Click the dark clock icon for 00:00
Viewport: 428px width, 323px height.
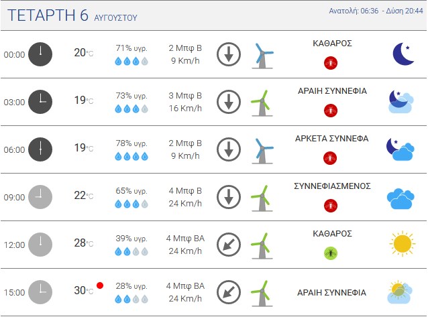pyautogui.click(x=40, y=54)
